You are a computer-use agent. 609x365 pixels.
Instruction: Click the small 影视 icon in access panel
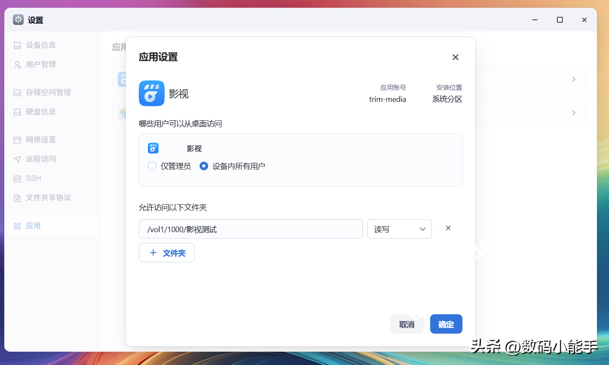[153, 148]
